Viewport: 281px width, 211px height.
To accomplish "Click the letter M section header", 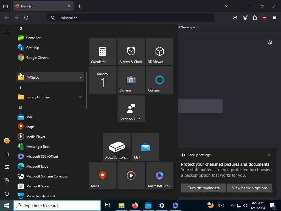I will (x=21, y=107).
